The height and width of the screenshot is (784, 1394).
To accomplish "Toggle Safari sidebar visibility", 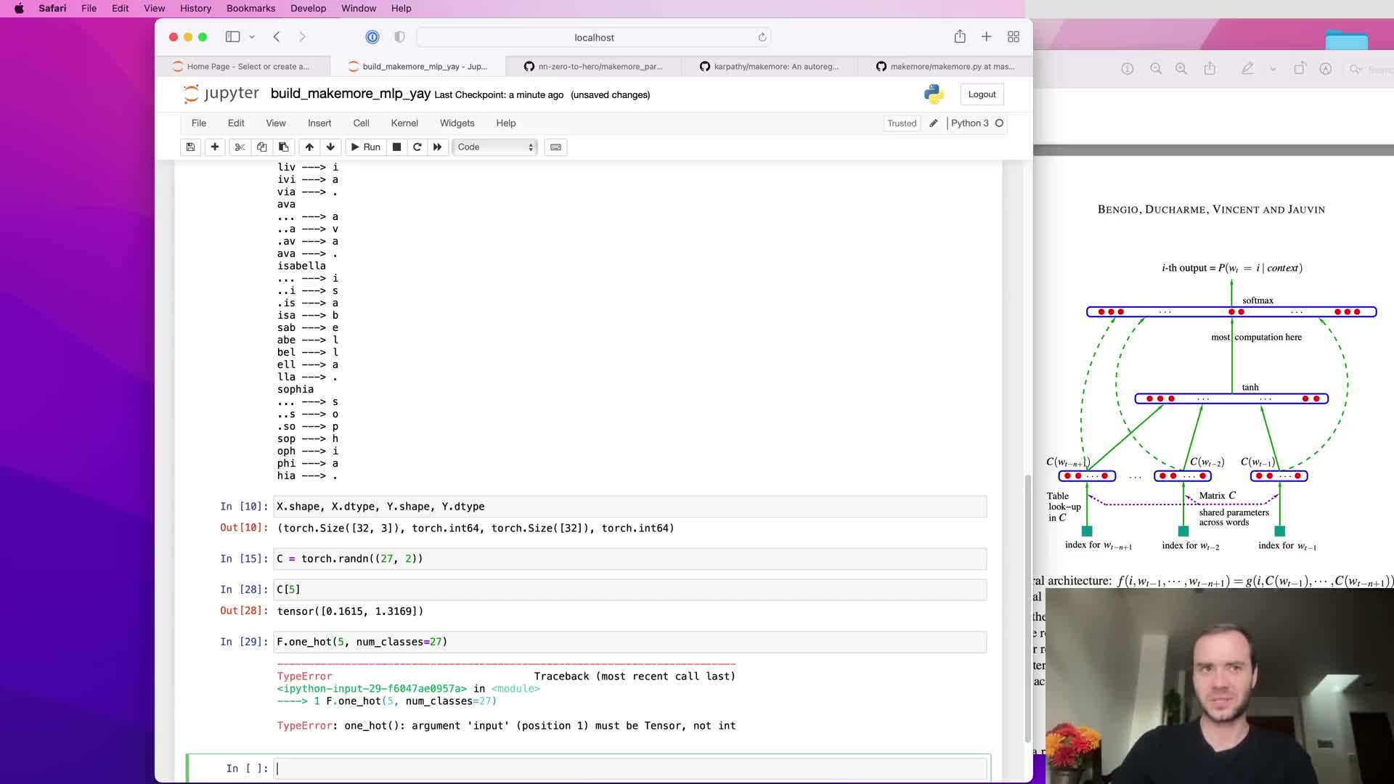I will coord(232,37).
